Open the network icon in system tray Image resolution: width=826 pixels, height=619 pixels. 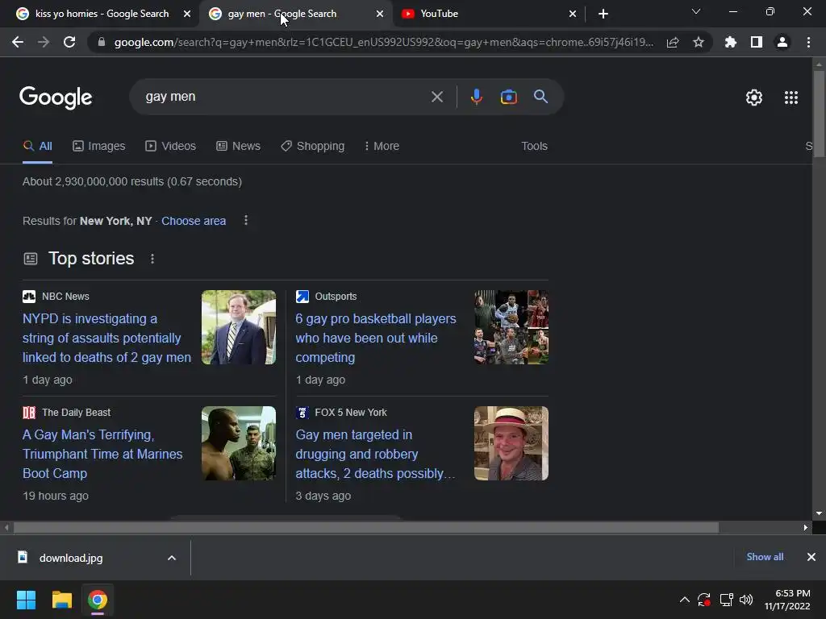pyautogui.click(x=727, y=600)
